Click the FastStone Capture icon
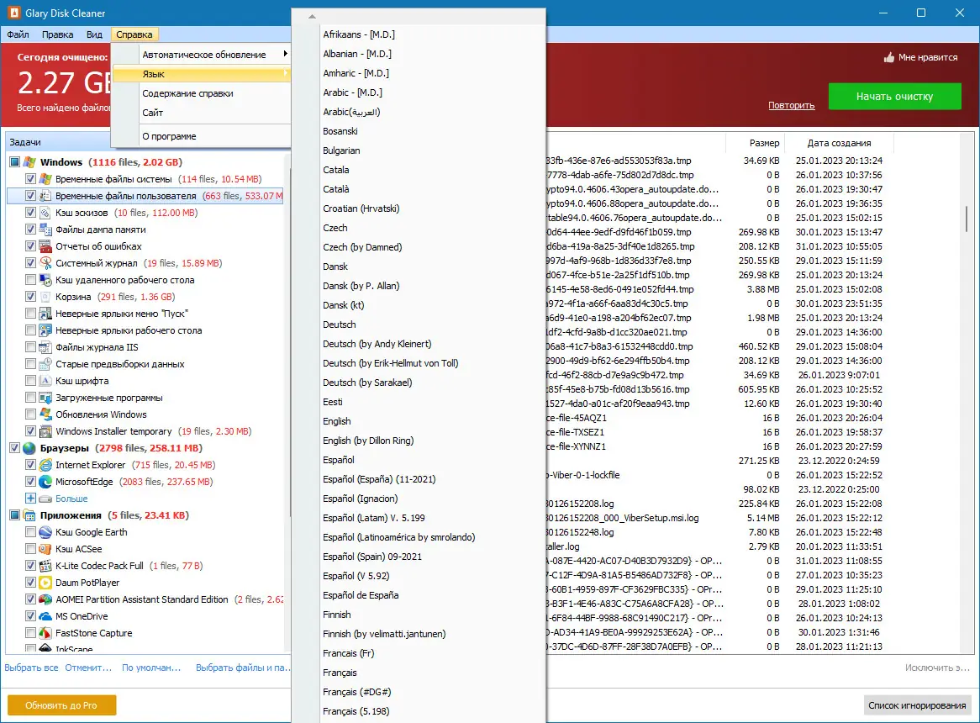The height and width of the screenshot is (723, 980). (x=45, y=633)
